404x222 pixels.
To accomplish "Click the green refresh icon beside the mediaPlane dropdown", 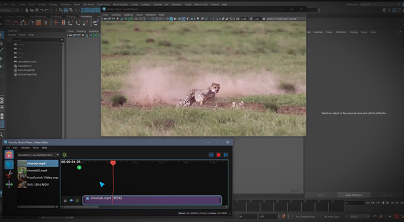I will pyautogui.click(x=64, y=155).
